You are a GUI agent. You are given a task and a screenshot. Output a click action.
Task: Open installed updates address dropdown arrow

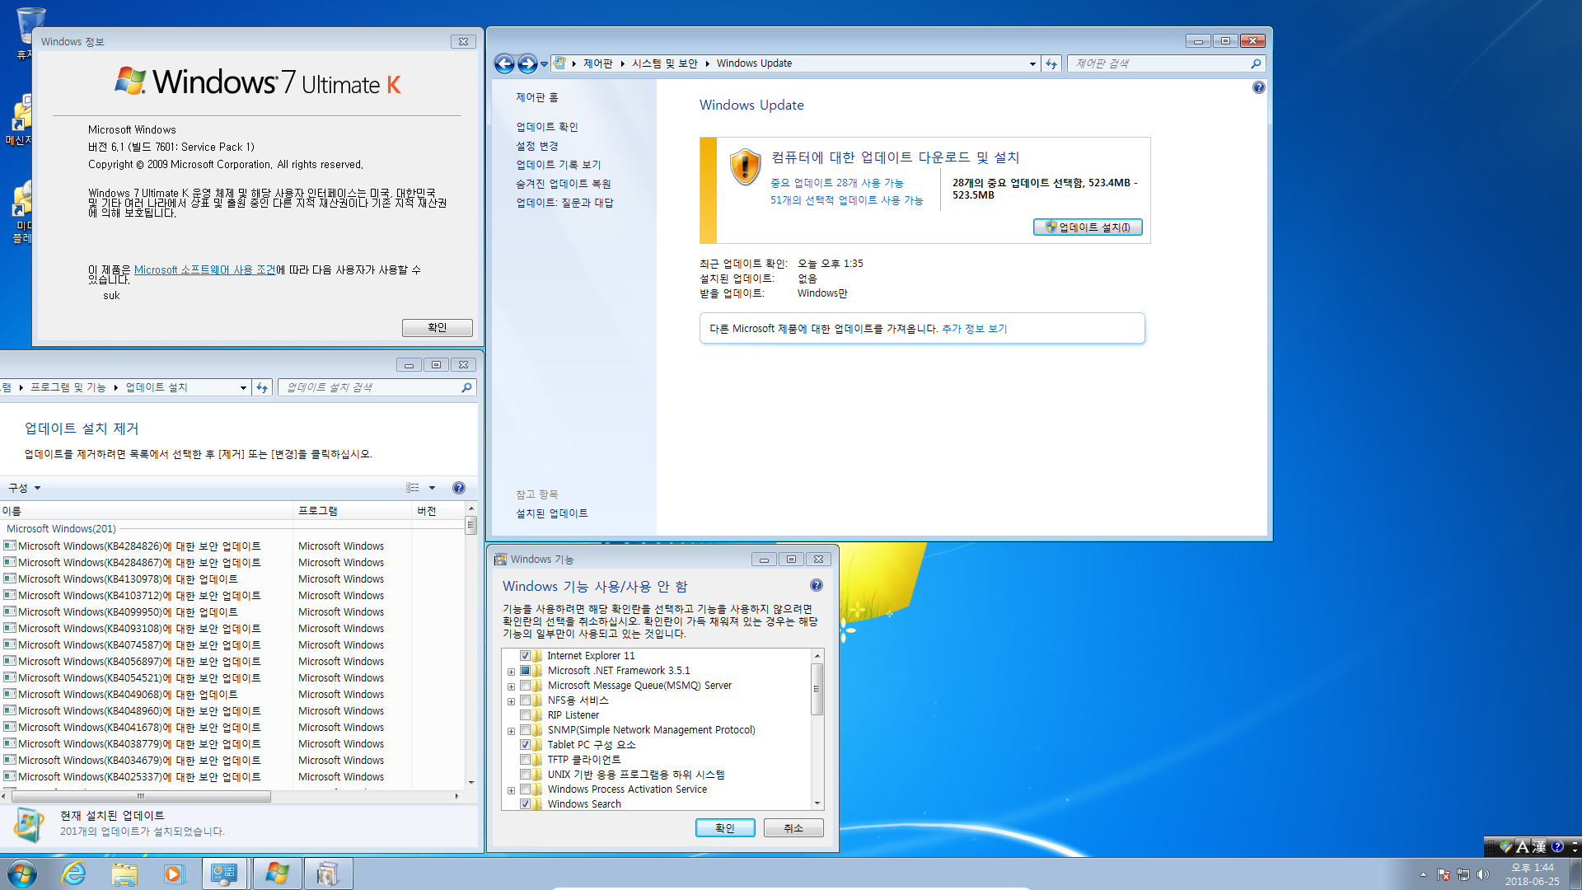[x=243, y=387]
